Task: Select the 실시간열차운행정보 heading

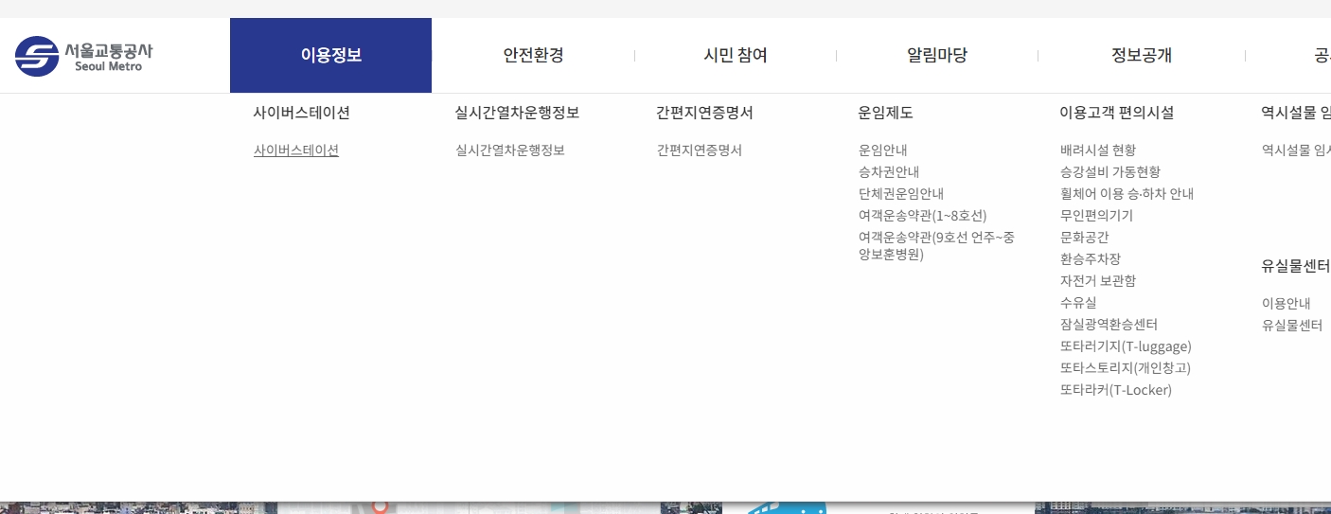Action: point(517,113)
